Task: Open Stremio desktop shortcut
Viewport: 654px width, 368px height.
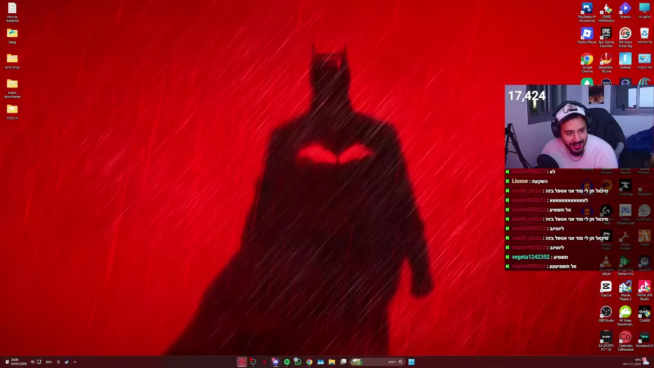Action: pos(625,11)
